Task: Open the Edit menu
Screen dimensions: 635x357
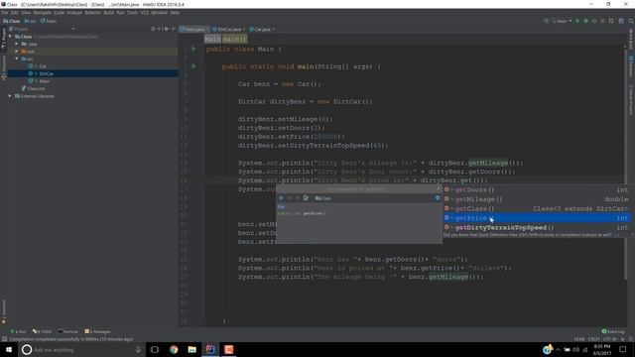Action: [15, 13]
